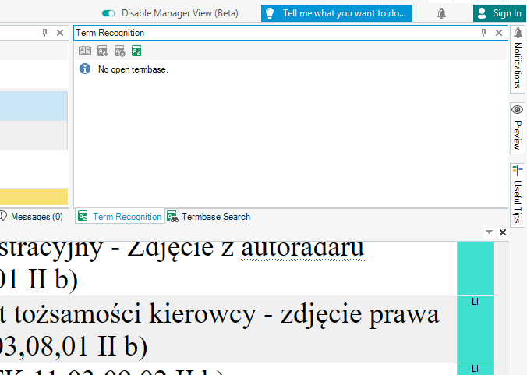The width and height of the screenshot is (527, 375).
Task: Open the Preview side tab
Action: (x=518, y=128)
